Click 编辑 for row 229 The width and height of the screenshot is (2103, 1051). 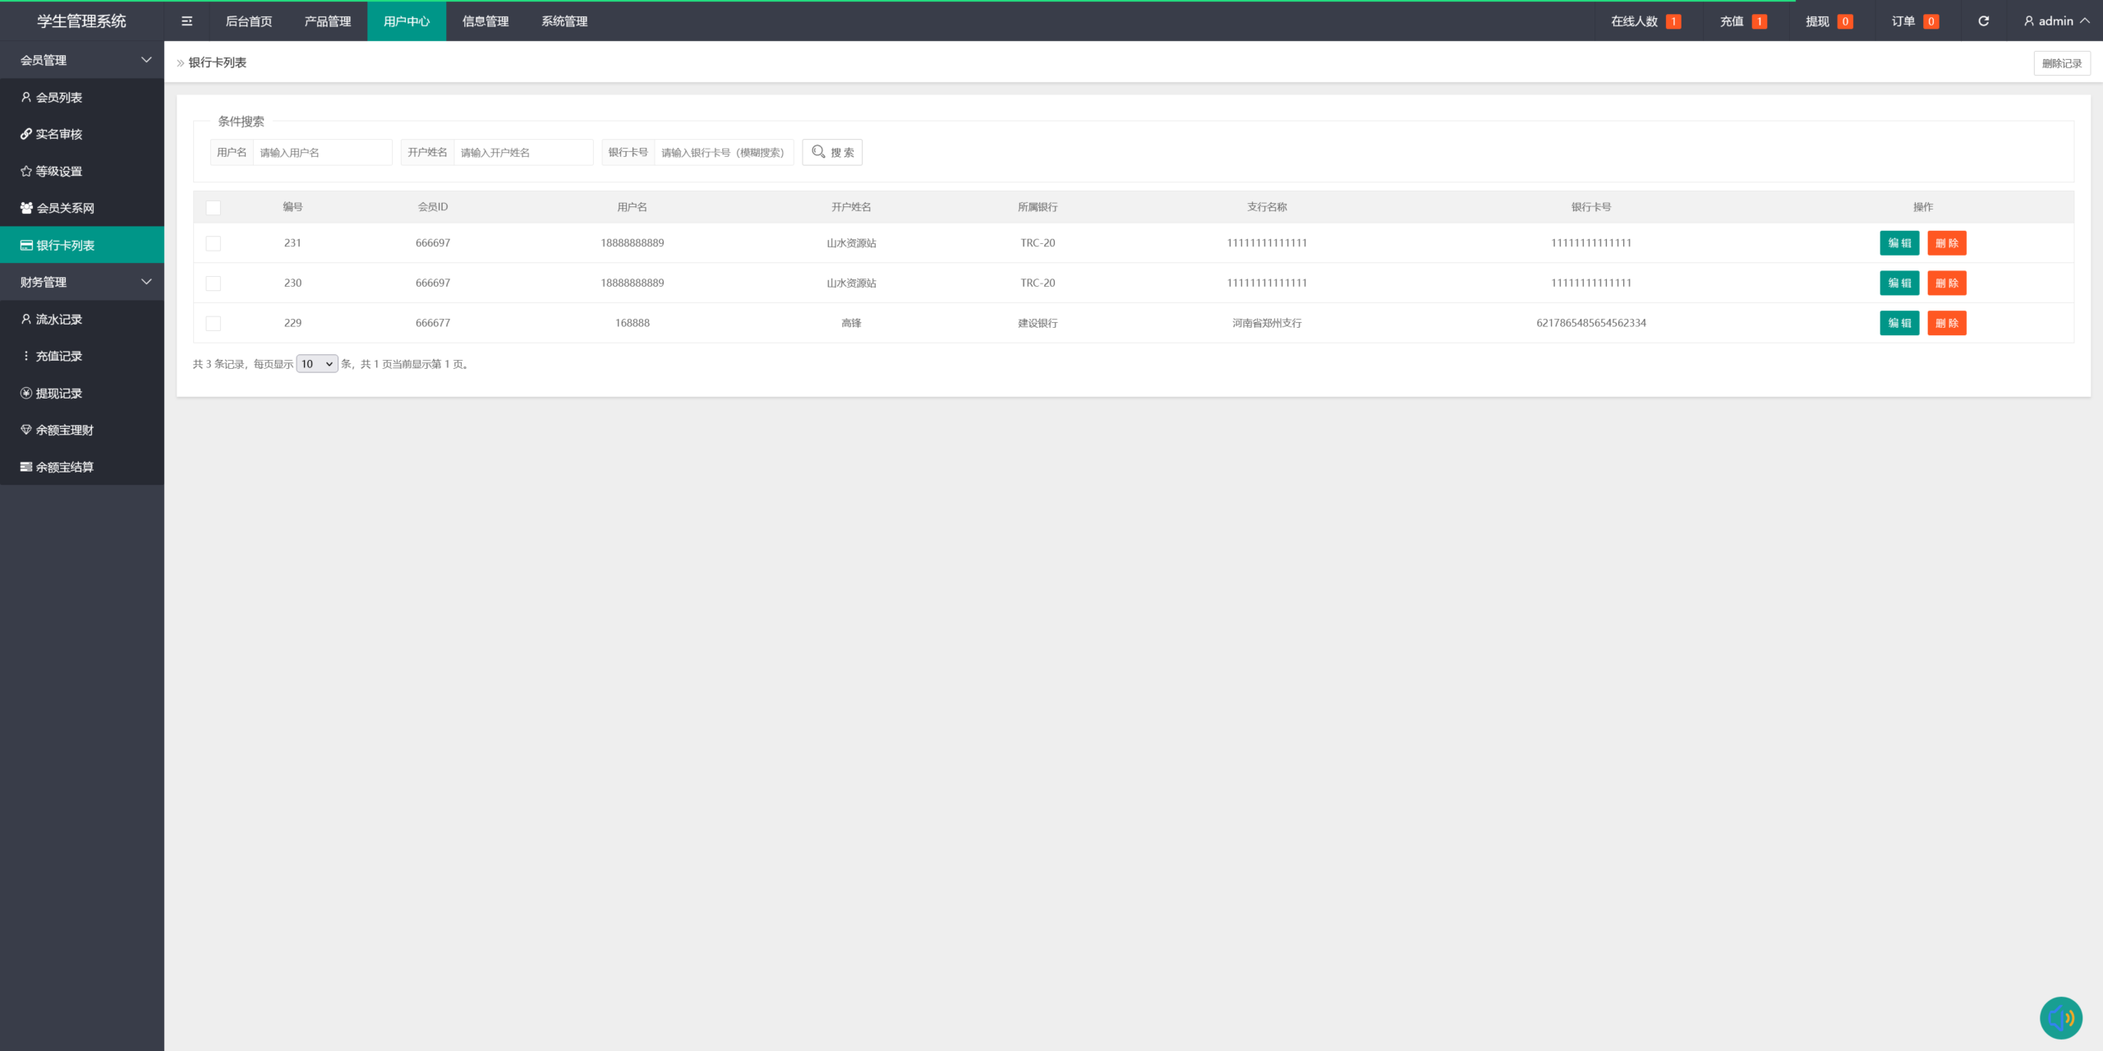(x=1899, y=323)
